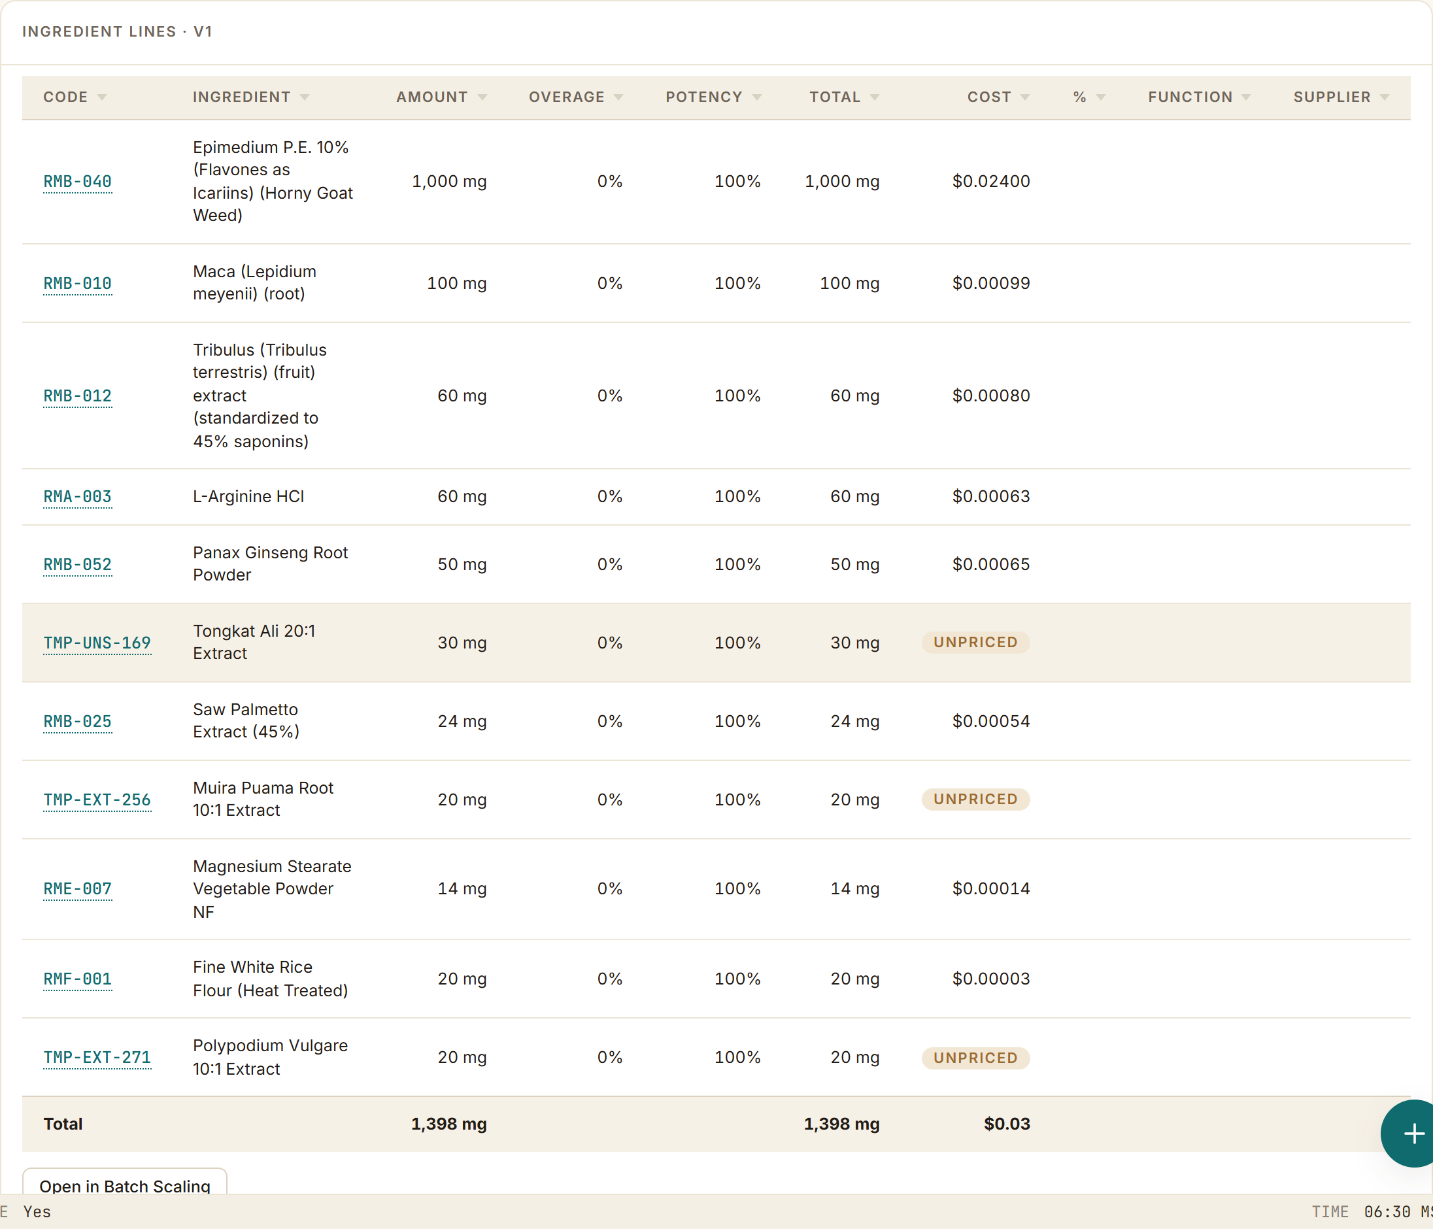Click the round plus add button
The height and width of the screenshot is (1229, 1433).
click(x=1411, y=1133)
